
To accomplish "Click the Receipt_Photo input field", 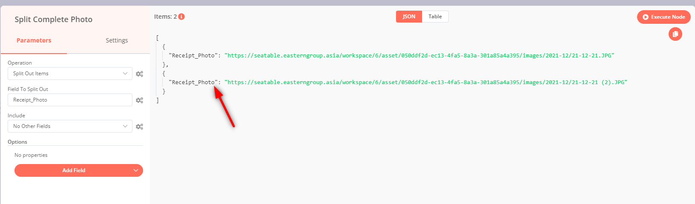I will pos(70,100).
